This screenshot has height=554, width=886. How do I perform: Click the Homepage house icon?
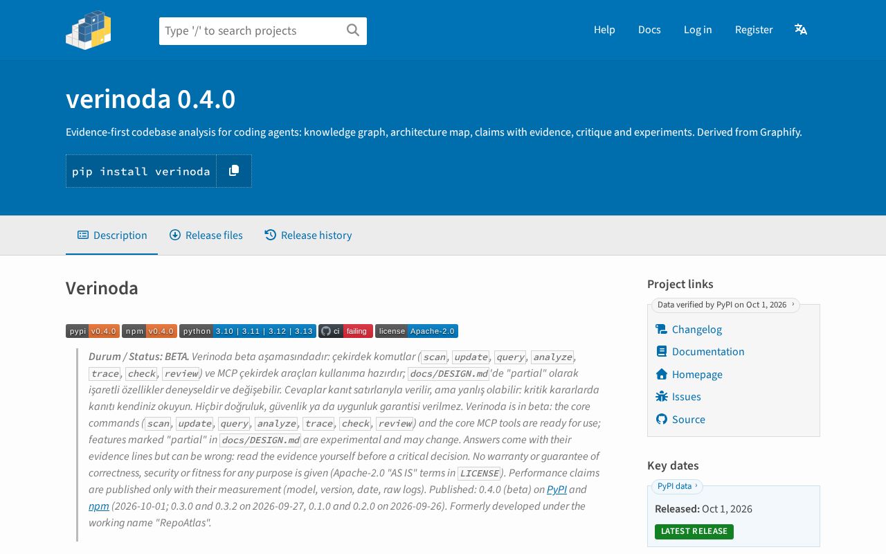(x=662, y=375)
